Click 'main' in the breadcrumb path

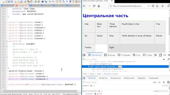pos(99,74)
